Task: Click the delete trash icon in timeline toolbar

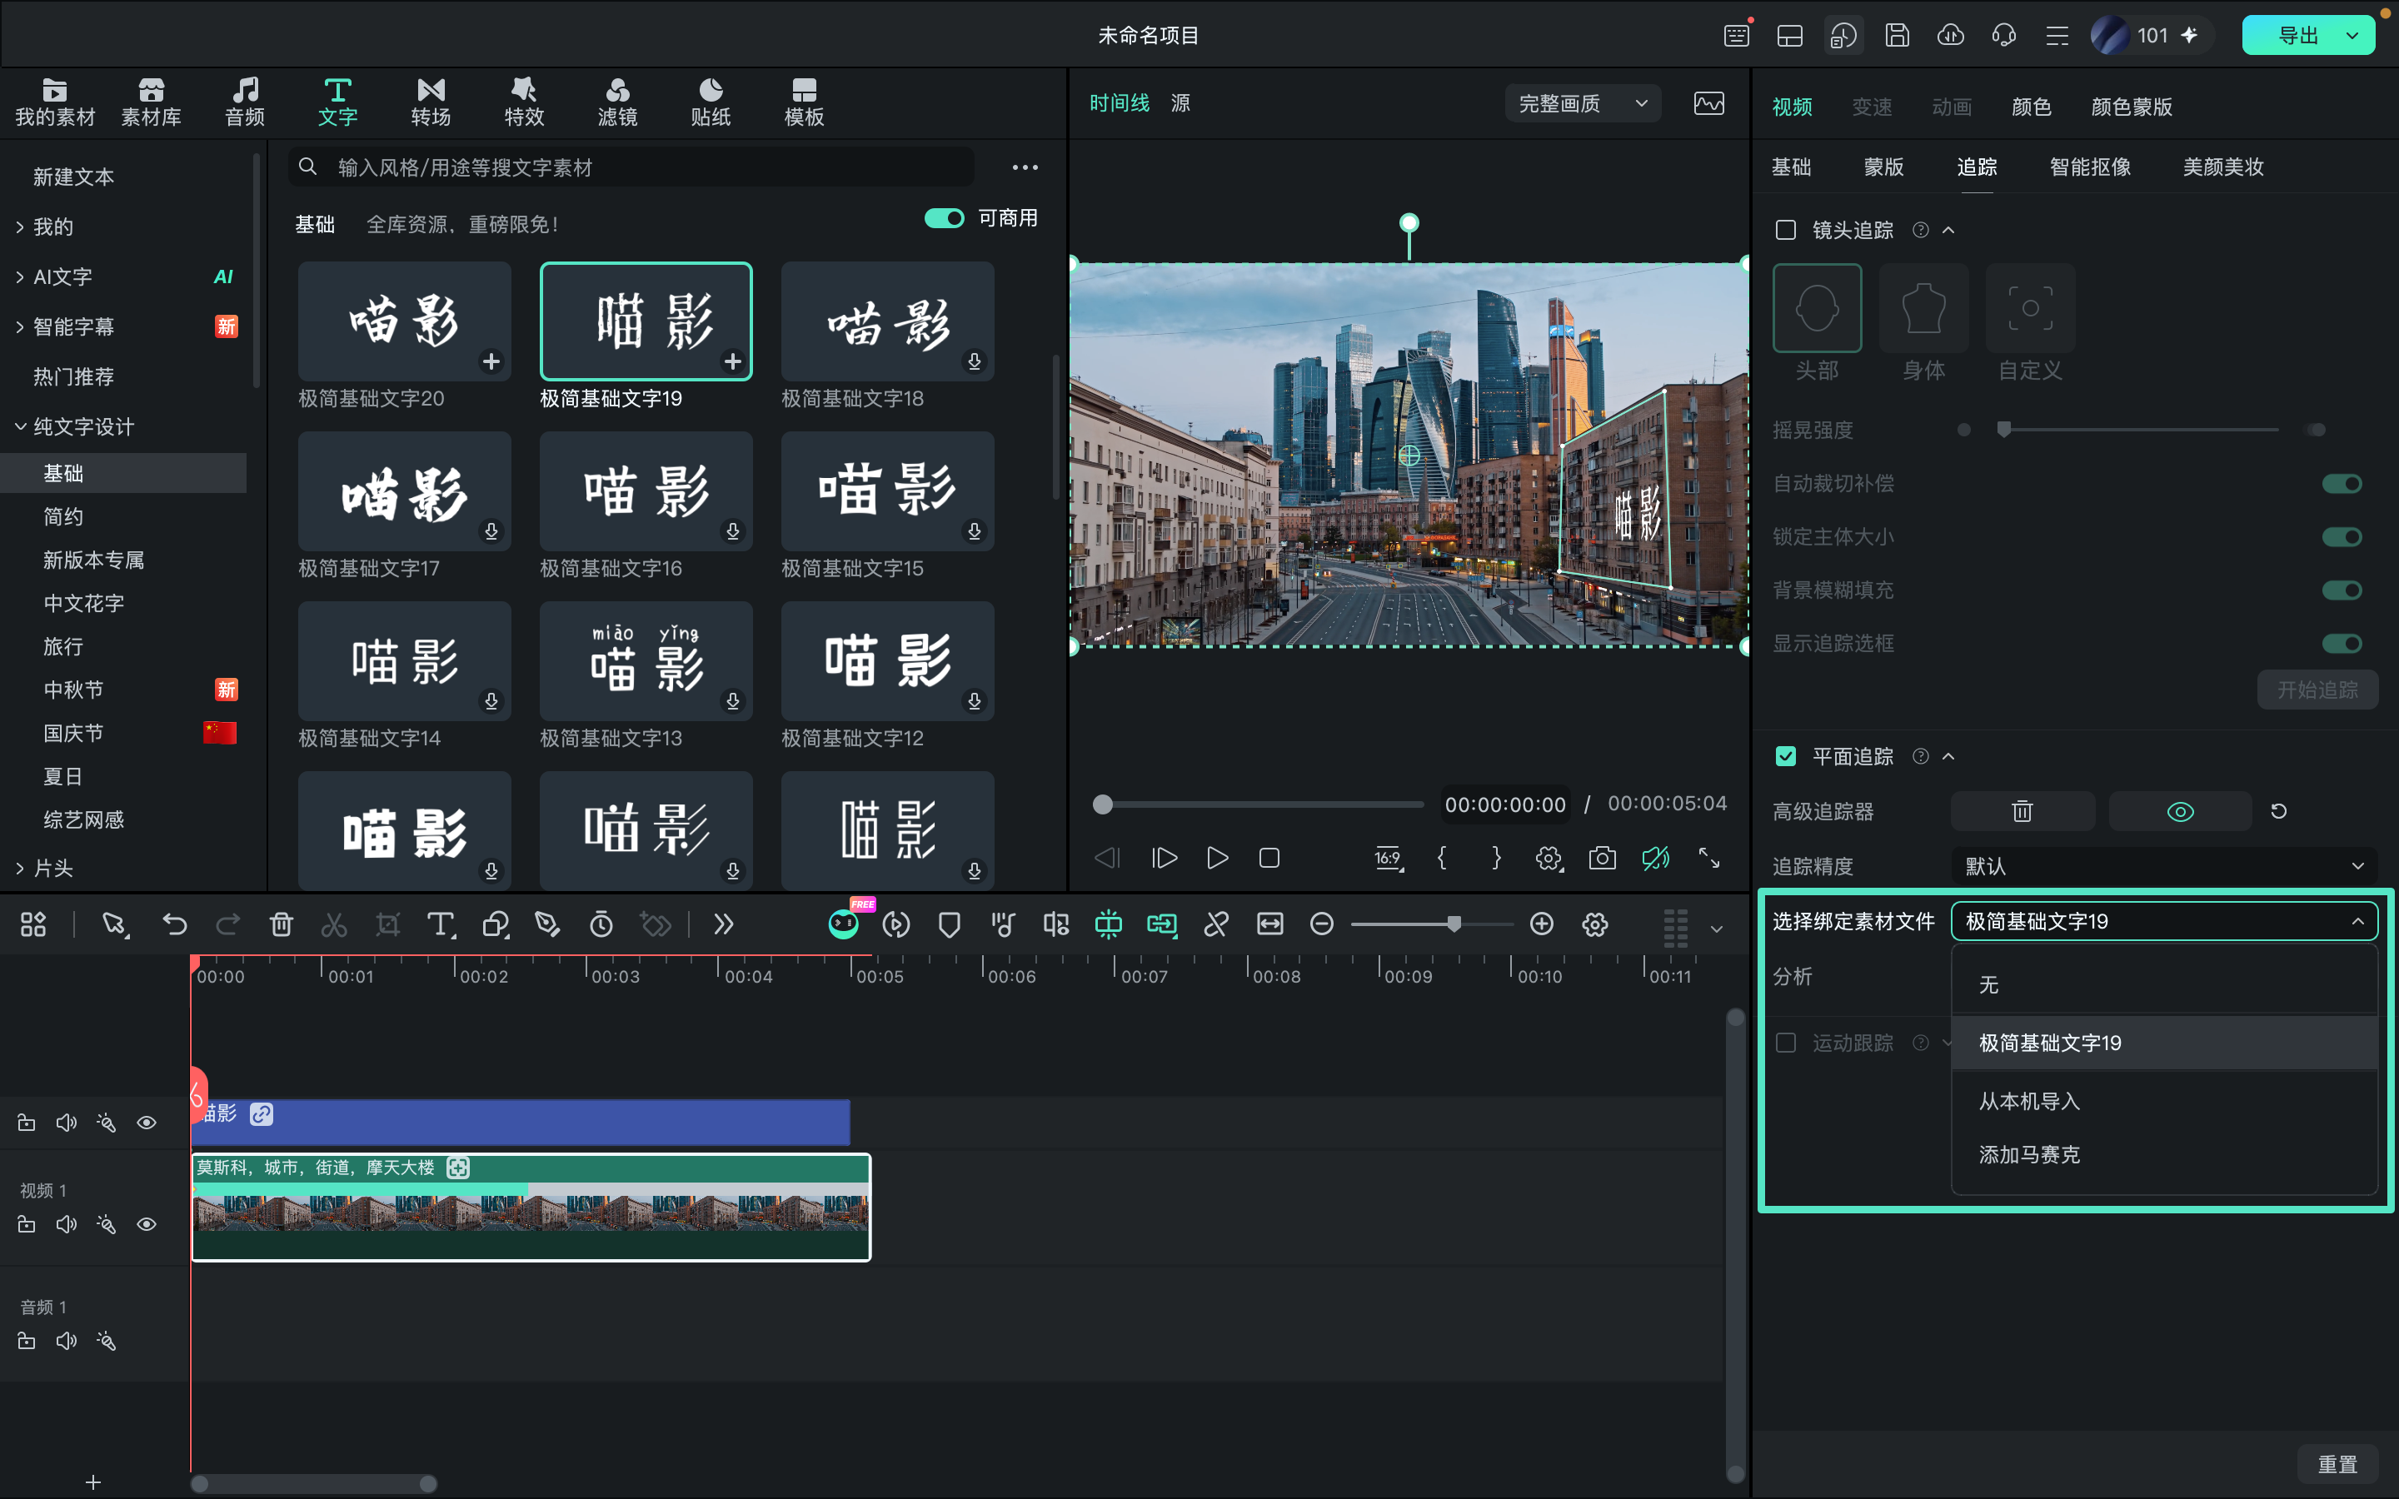Action: pos(282,924)
